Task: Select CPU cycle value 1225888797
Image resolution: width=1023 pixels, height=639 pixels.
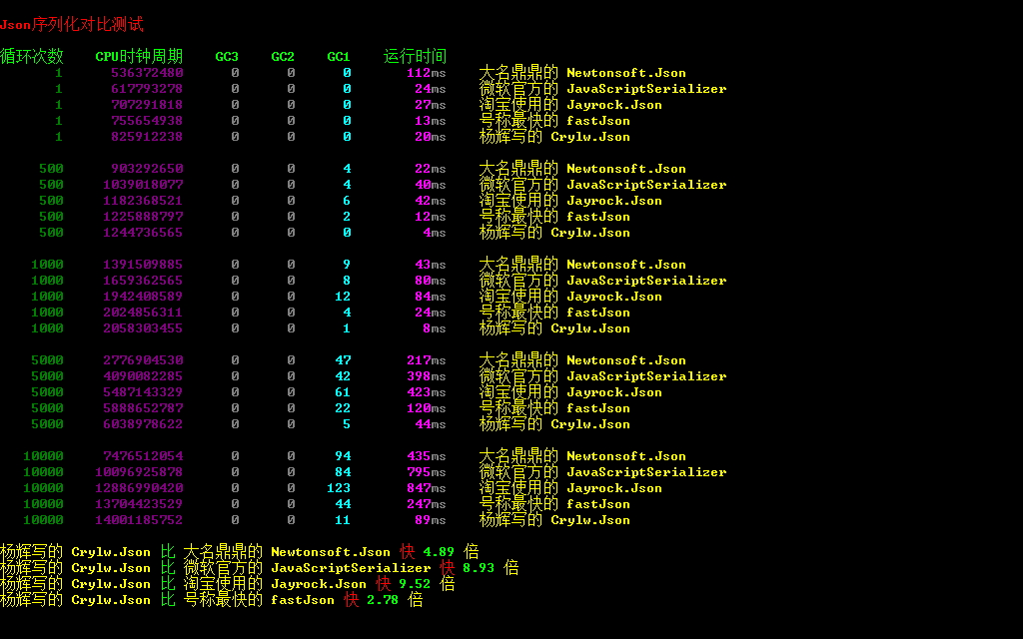Action: point(143,217)
